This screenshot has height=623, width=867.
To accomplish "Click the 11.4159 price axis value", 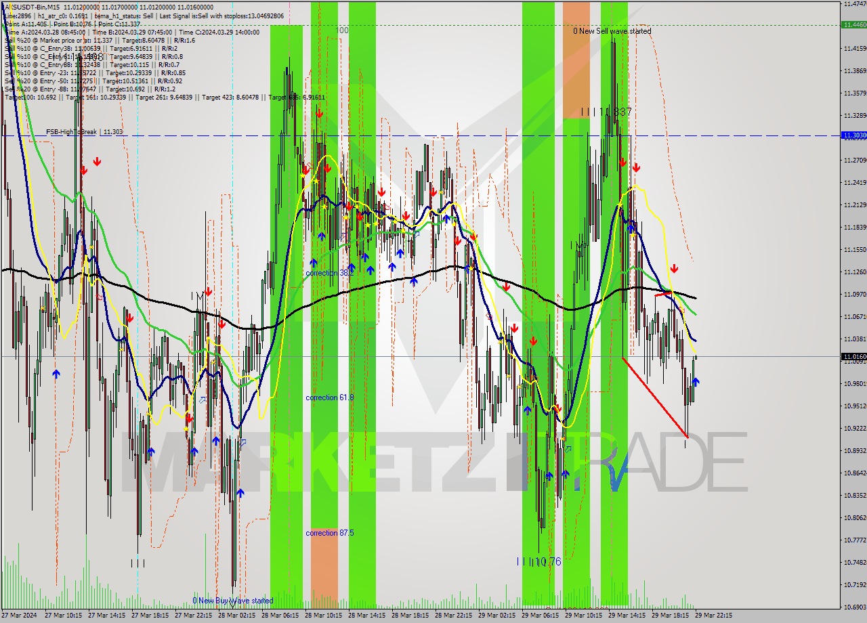I will tap(855, 48).
